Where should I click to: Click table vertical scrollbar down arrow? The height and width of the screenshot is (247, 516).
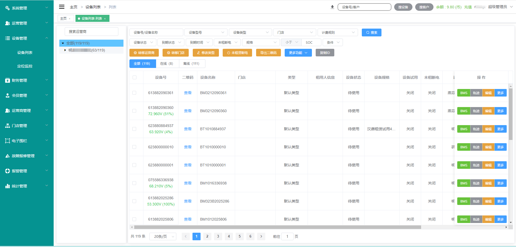click(x=511, y=223)
